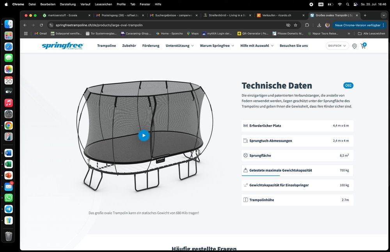Go to Besuchen Sie uns page

pyautogui.click(x=293, y=46)
